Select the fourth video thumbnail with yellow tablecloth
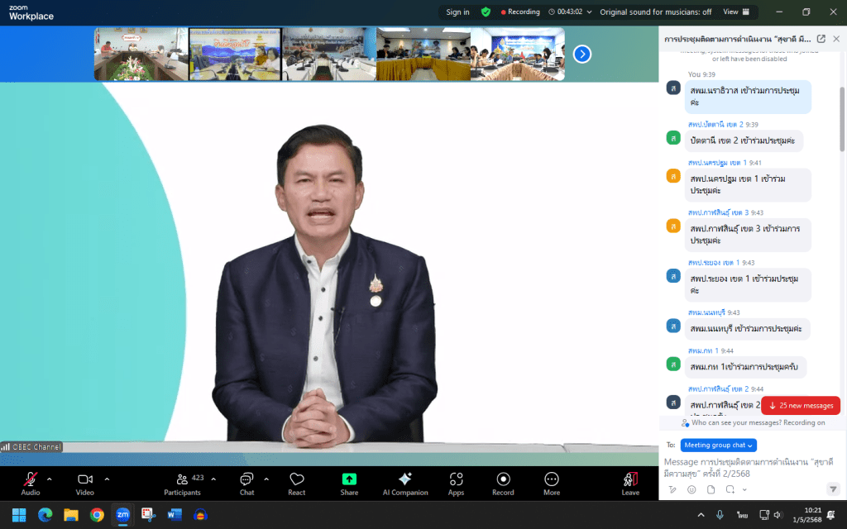The width and height of the screenshot is (847, 529). point(423,54)
